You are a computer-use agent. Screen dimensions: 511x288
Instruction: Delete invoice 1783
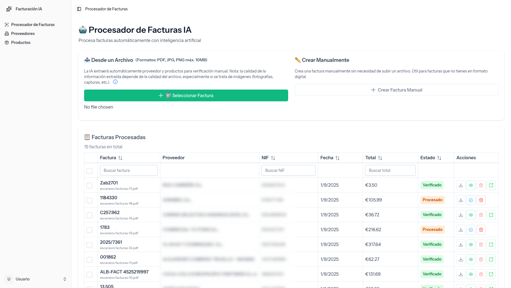tap(481, 230)
